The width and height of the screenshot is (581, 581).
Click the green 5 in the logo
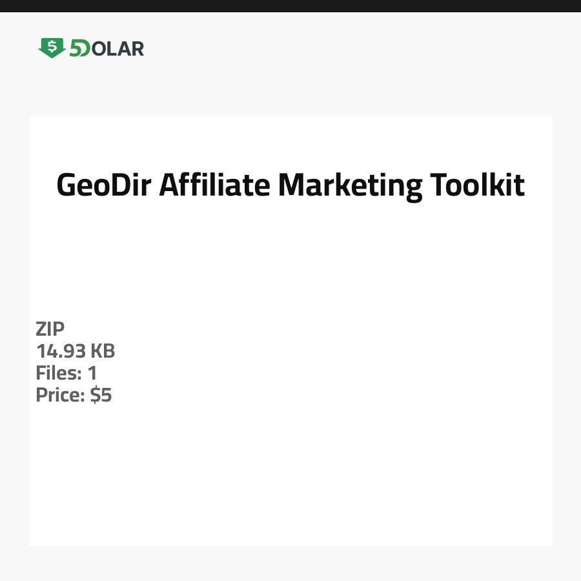click(x=77, y=48)
